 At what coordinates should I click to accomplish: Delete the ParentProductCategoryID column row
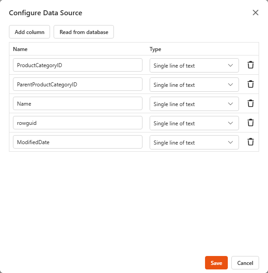point(251,84)
